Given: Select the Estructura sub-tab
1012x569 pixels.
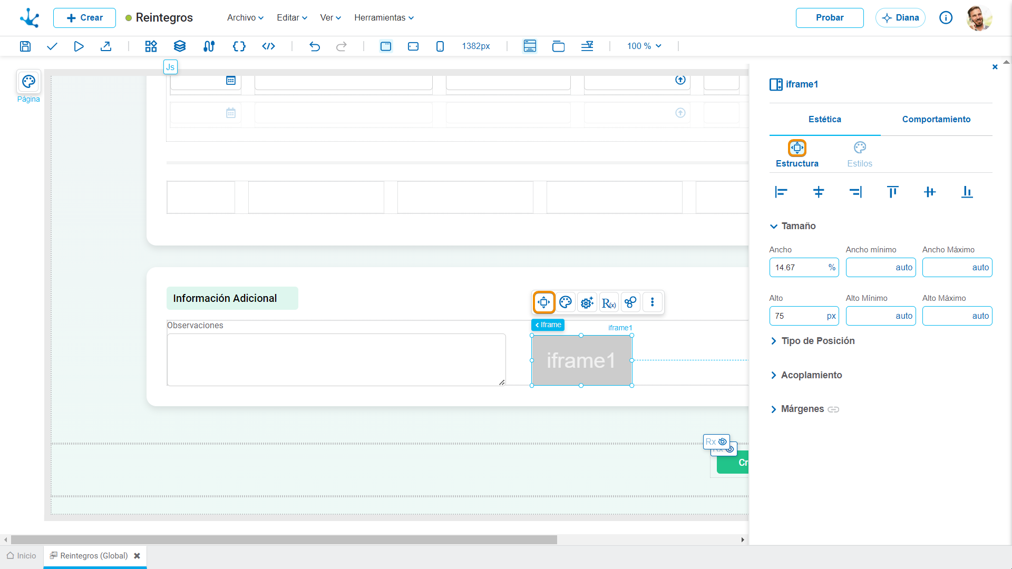Looking at the screenshot, I should (x=797, y=154).
